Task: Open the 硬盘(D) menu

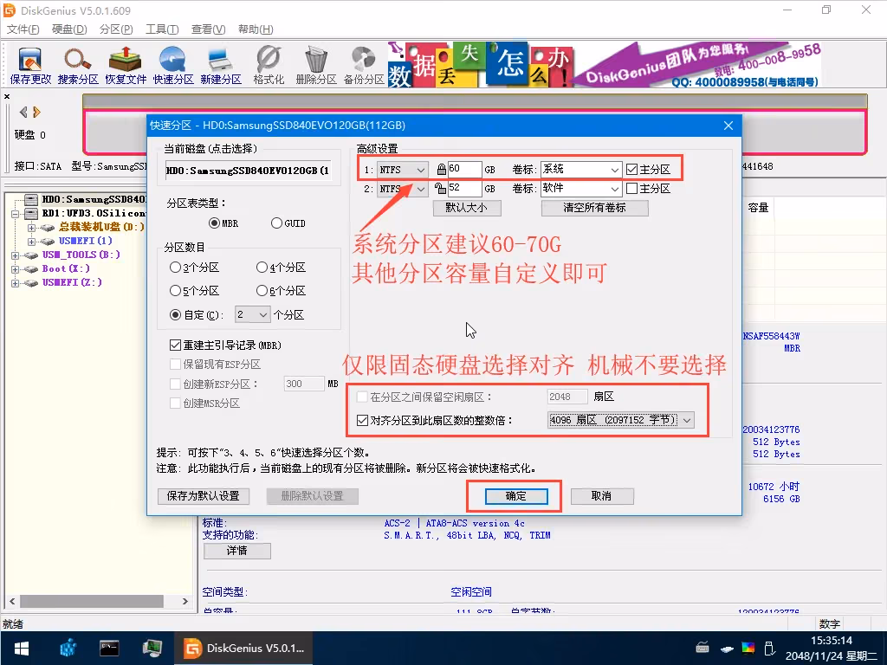Action: point(69,29)
